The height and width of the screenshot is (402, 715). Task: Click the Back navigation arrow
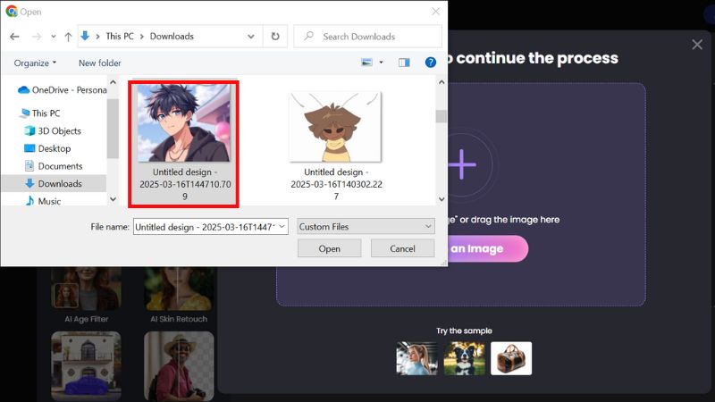[x=14, y=37]
